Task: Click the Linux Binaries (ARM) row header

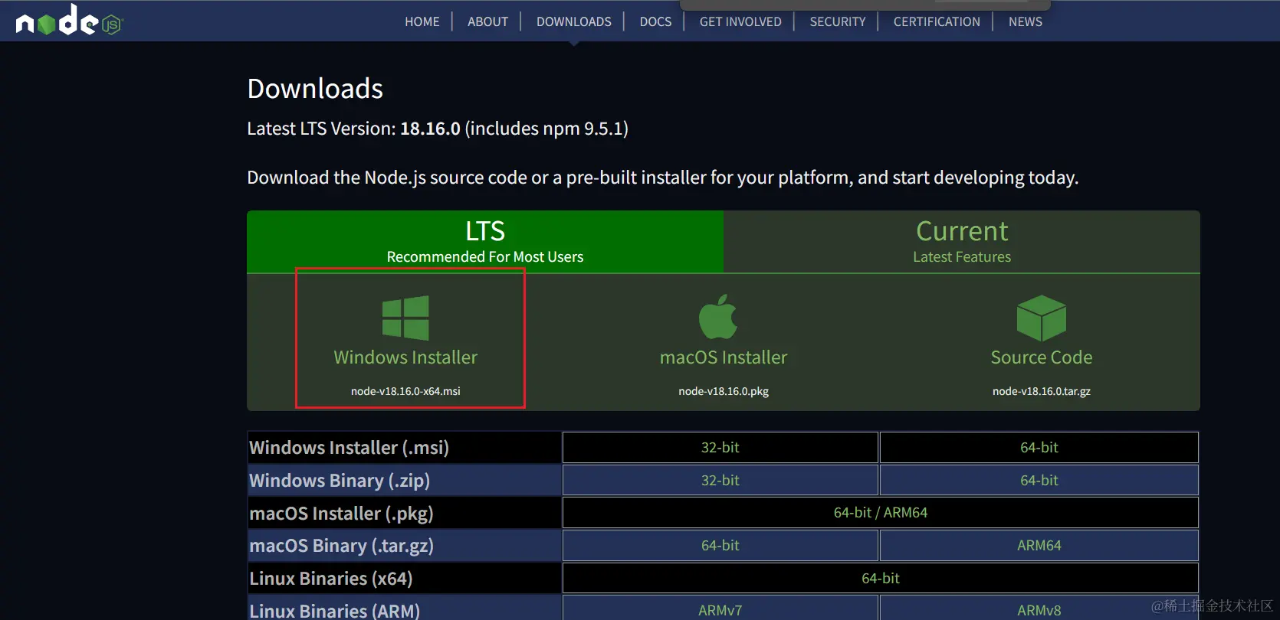Action: [404, 609]
